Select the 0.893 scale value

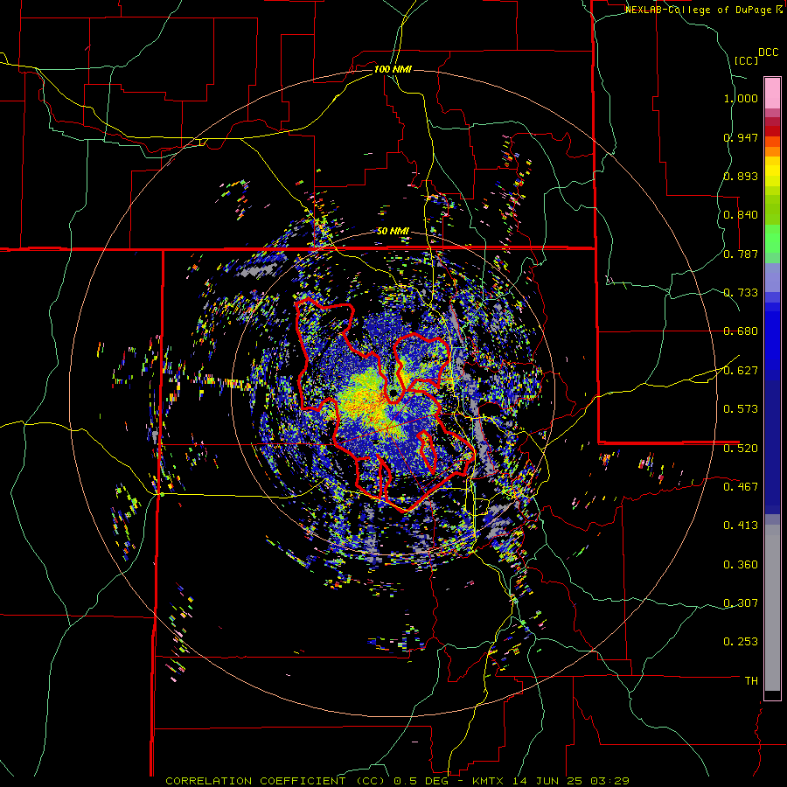741,176
